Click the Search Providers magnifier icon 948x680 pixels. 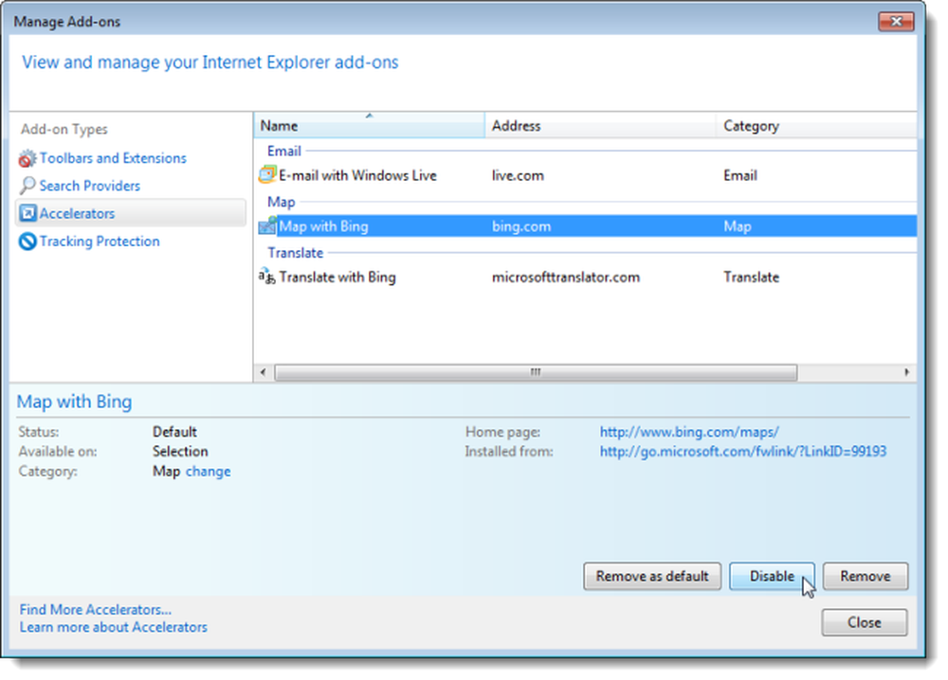[x=27, y=186]
